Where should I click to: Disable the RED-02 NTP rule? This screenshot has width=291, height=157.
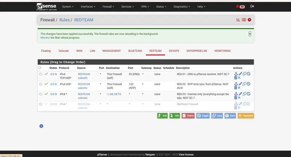248,84
